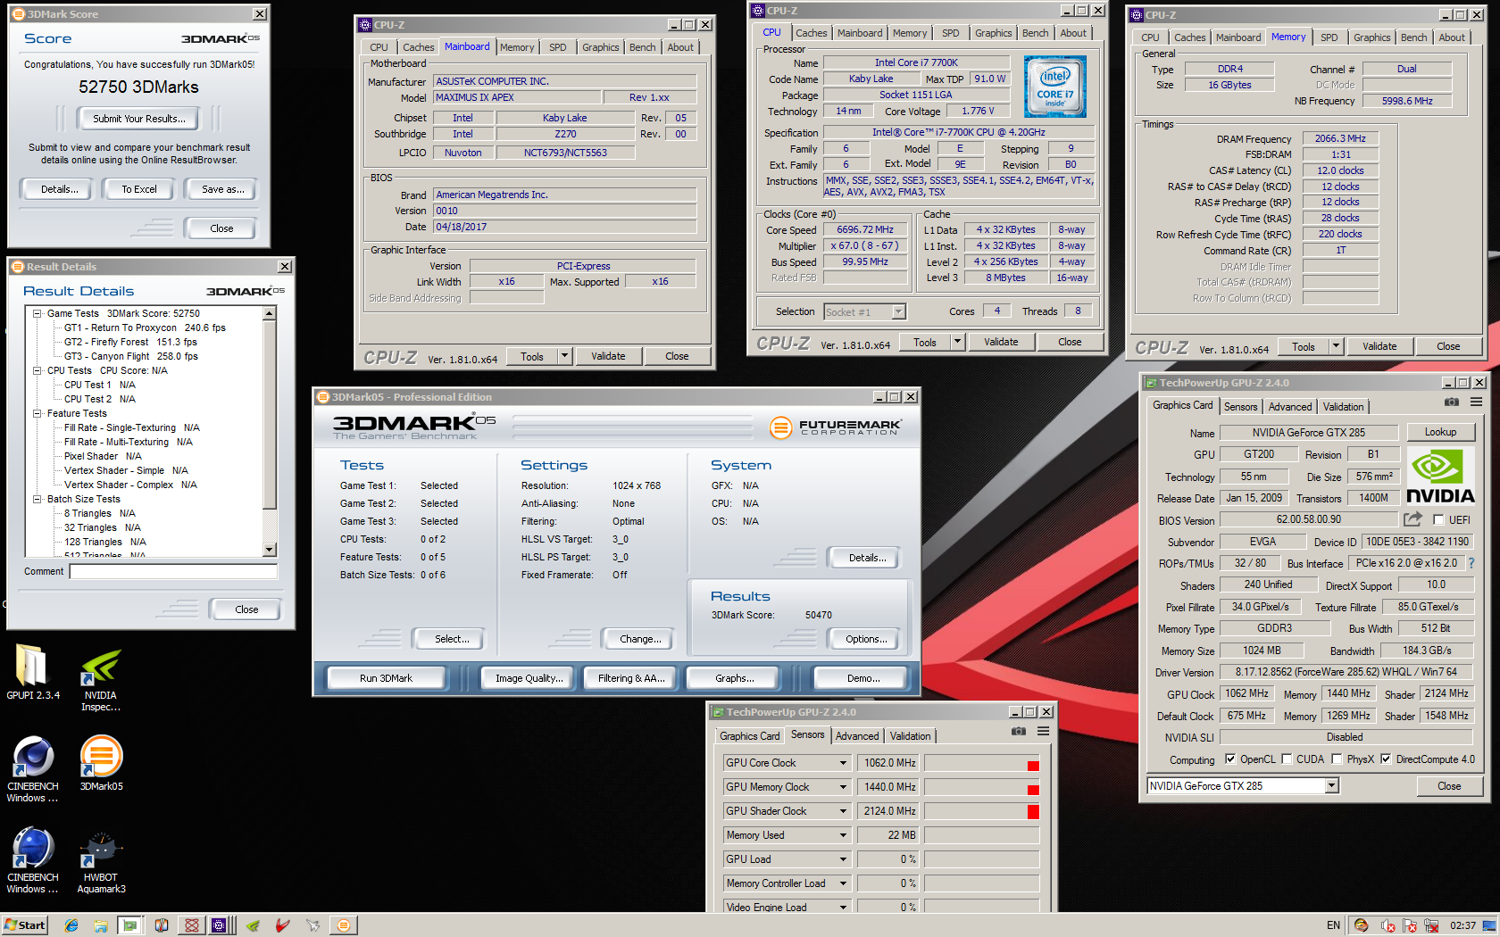Viewport: 1500px width, 937px height.
Task: Click the muted volume tray icon
Action: tap(1388, 925)
